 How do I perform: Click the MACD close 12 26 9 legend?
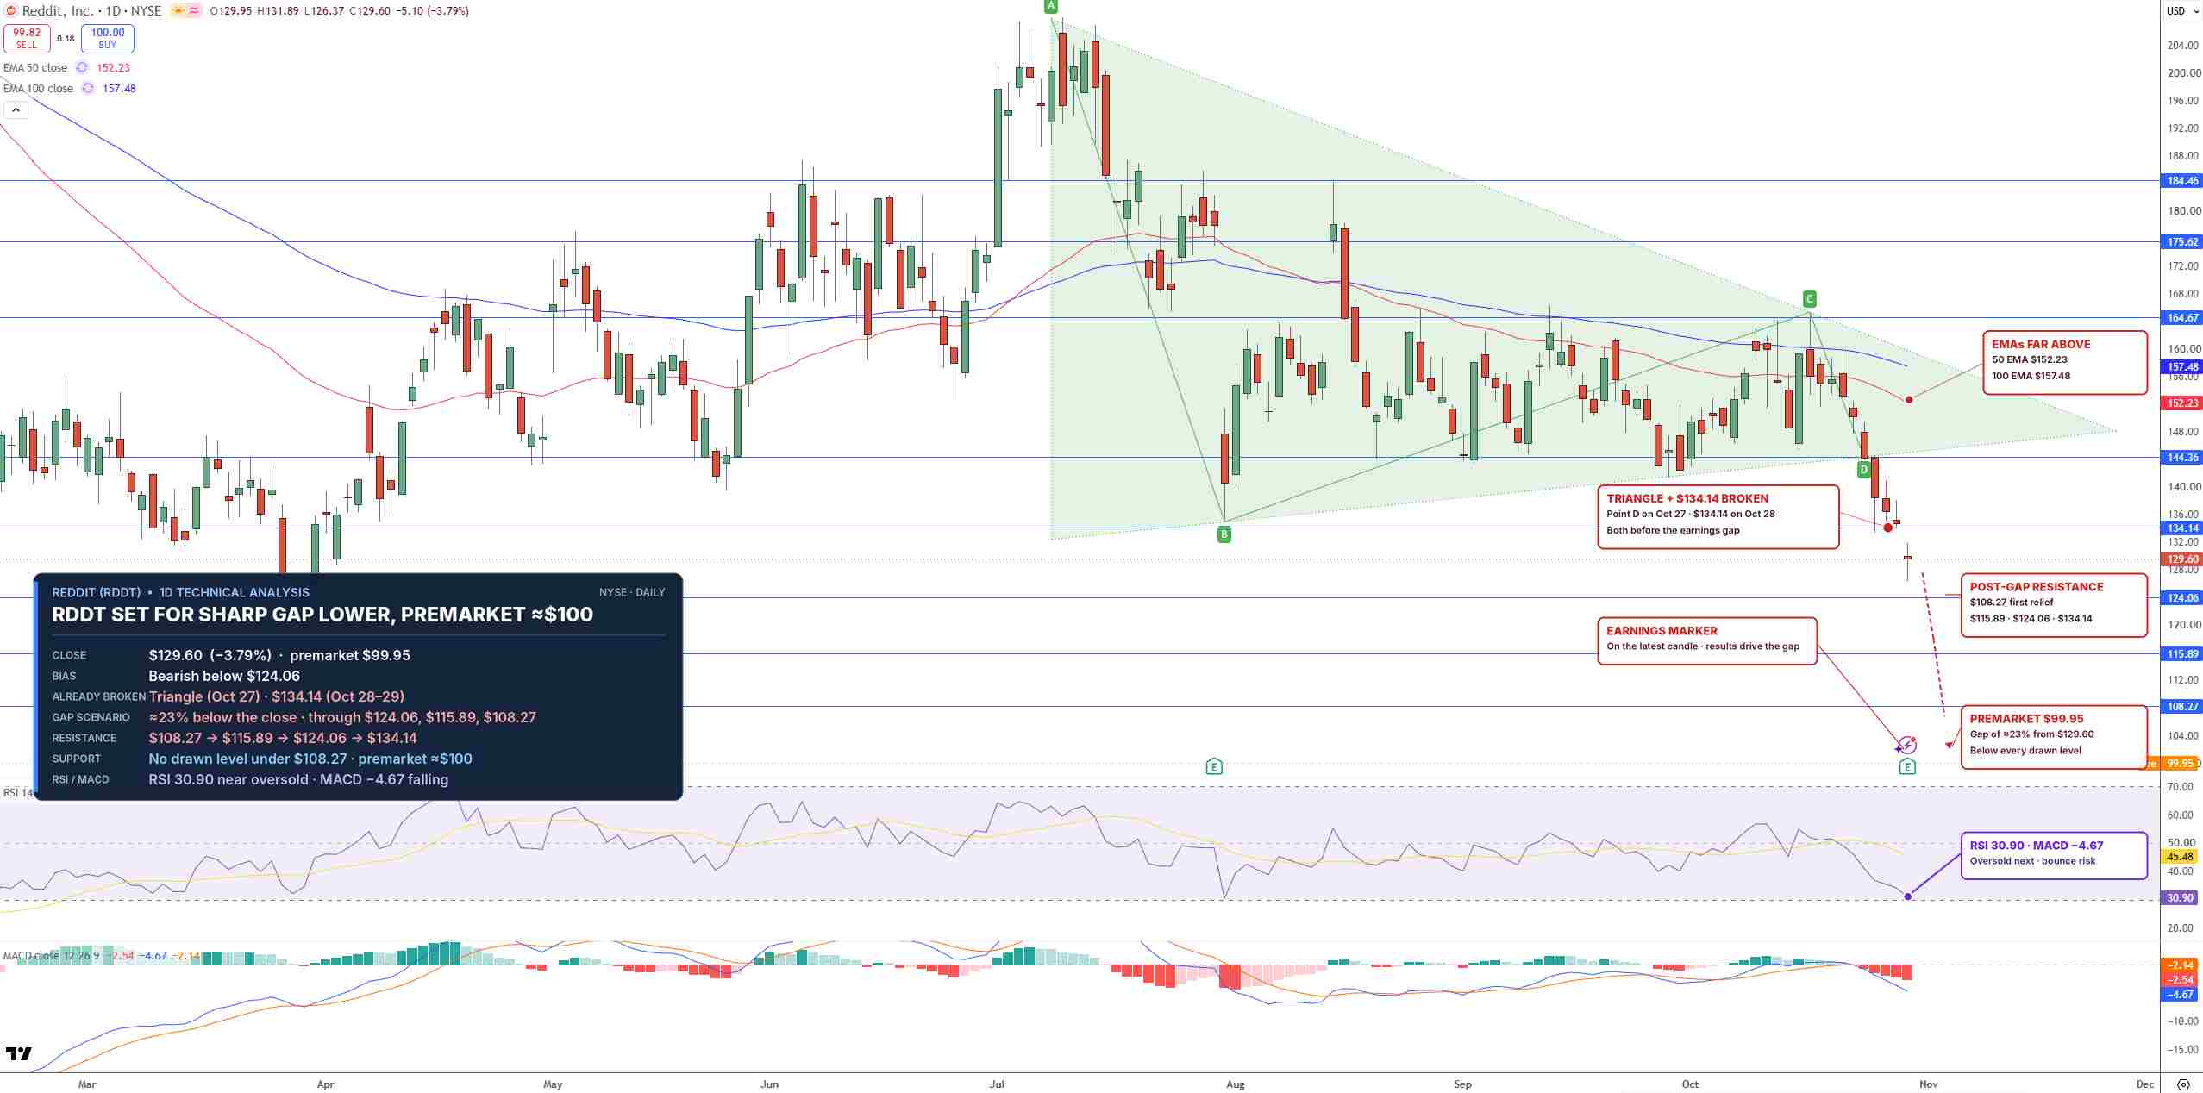coord(52,955)
